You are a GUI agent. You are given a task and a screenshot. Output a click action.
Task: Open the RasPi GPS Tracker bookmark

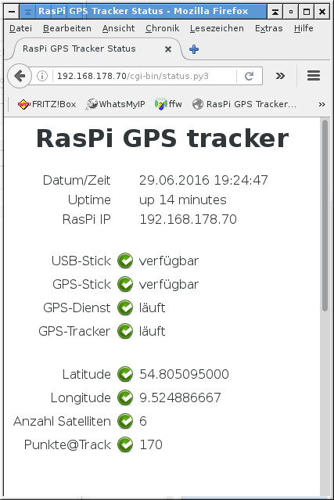[244, 104]
